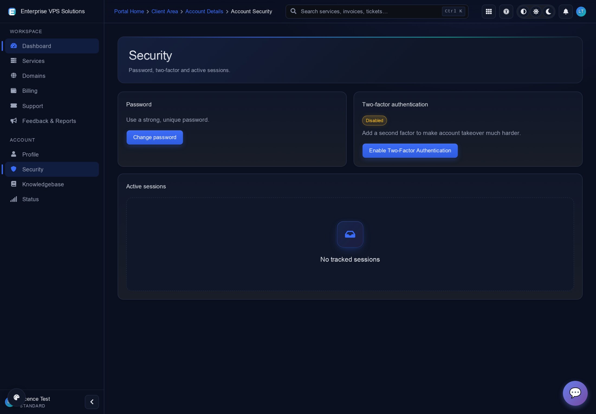Open Profile in sidebar
Screen dimensions: 596x414
[x=52, y=154]
